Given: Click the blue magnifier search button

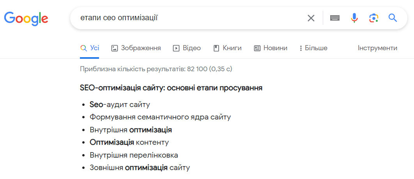Looking at the screenshot, I should click(x=393, y=18).
